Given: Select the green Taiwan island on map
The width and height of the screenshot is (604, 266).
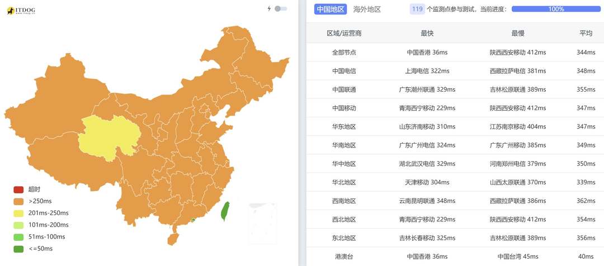Looking at the screenshot, I should point(225,211).
